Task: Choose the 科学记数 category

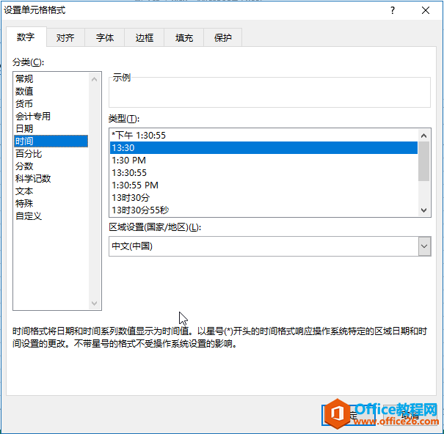Action: 51,179
